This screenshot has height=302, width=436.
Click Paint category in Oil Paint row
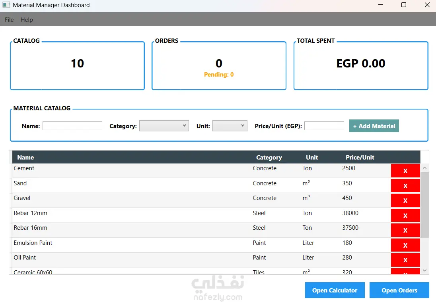pyautogui.click(x=259, y=257)
